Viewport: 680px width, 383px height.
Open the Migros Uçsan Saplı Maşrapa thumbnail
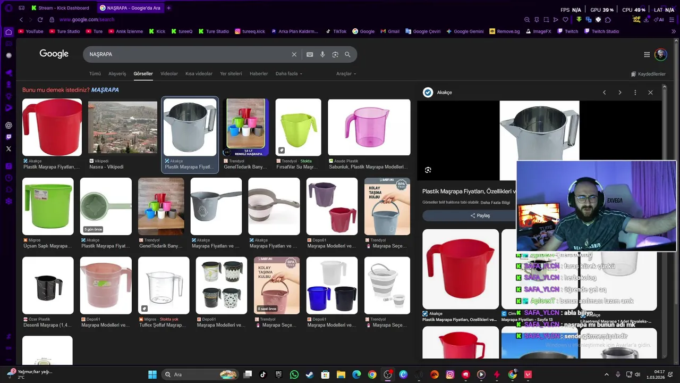pos(48,206)
